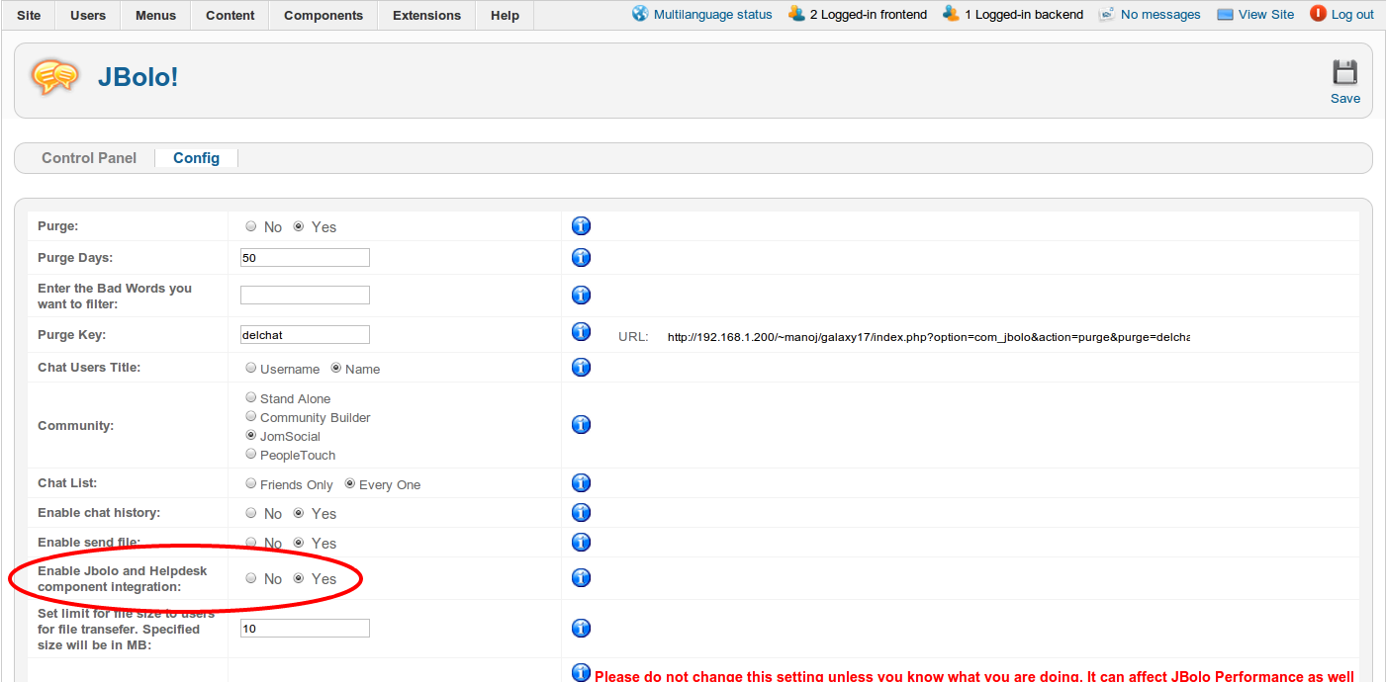
Task: Switch to the Control Panel tab
Action: point(88,158)
